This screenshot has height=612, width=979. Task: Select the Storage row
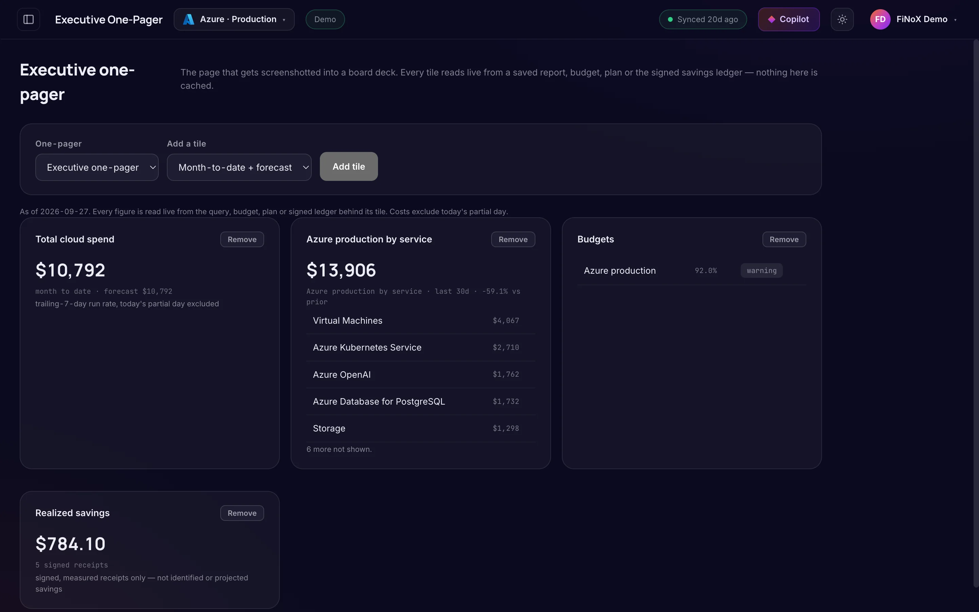(x=421, y=428)
